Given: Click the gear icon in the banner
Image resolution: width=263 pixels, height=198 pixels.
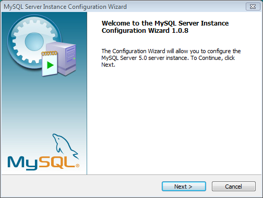Looking at the screenshot, I should coord(34,42).
